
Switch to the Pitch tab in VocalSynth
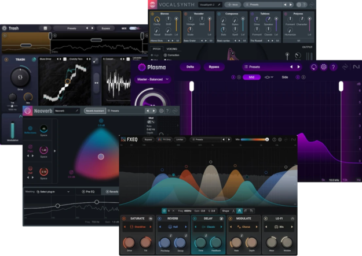pos(156,49)
